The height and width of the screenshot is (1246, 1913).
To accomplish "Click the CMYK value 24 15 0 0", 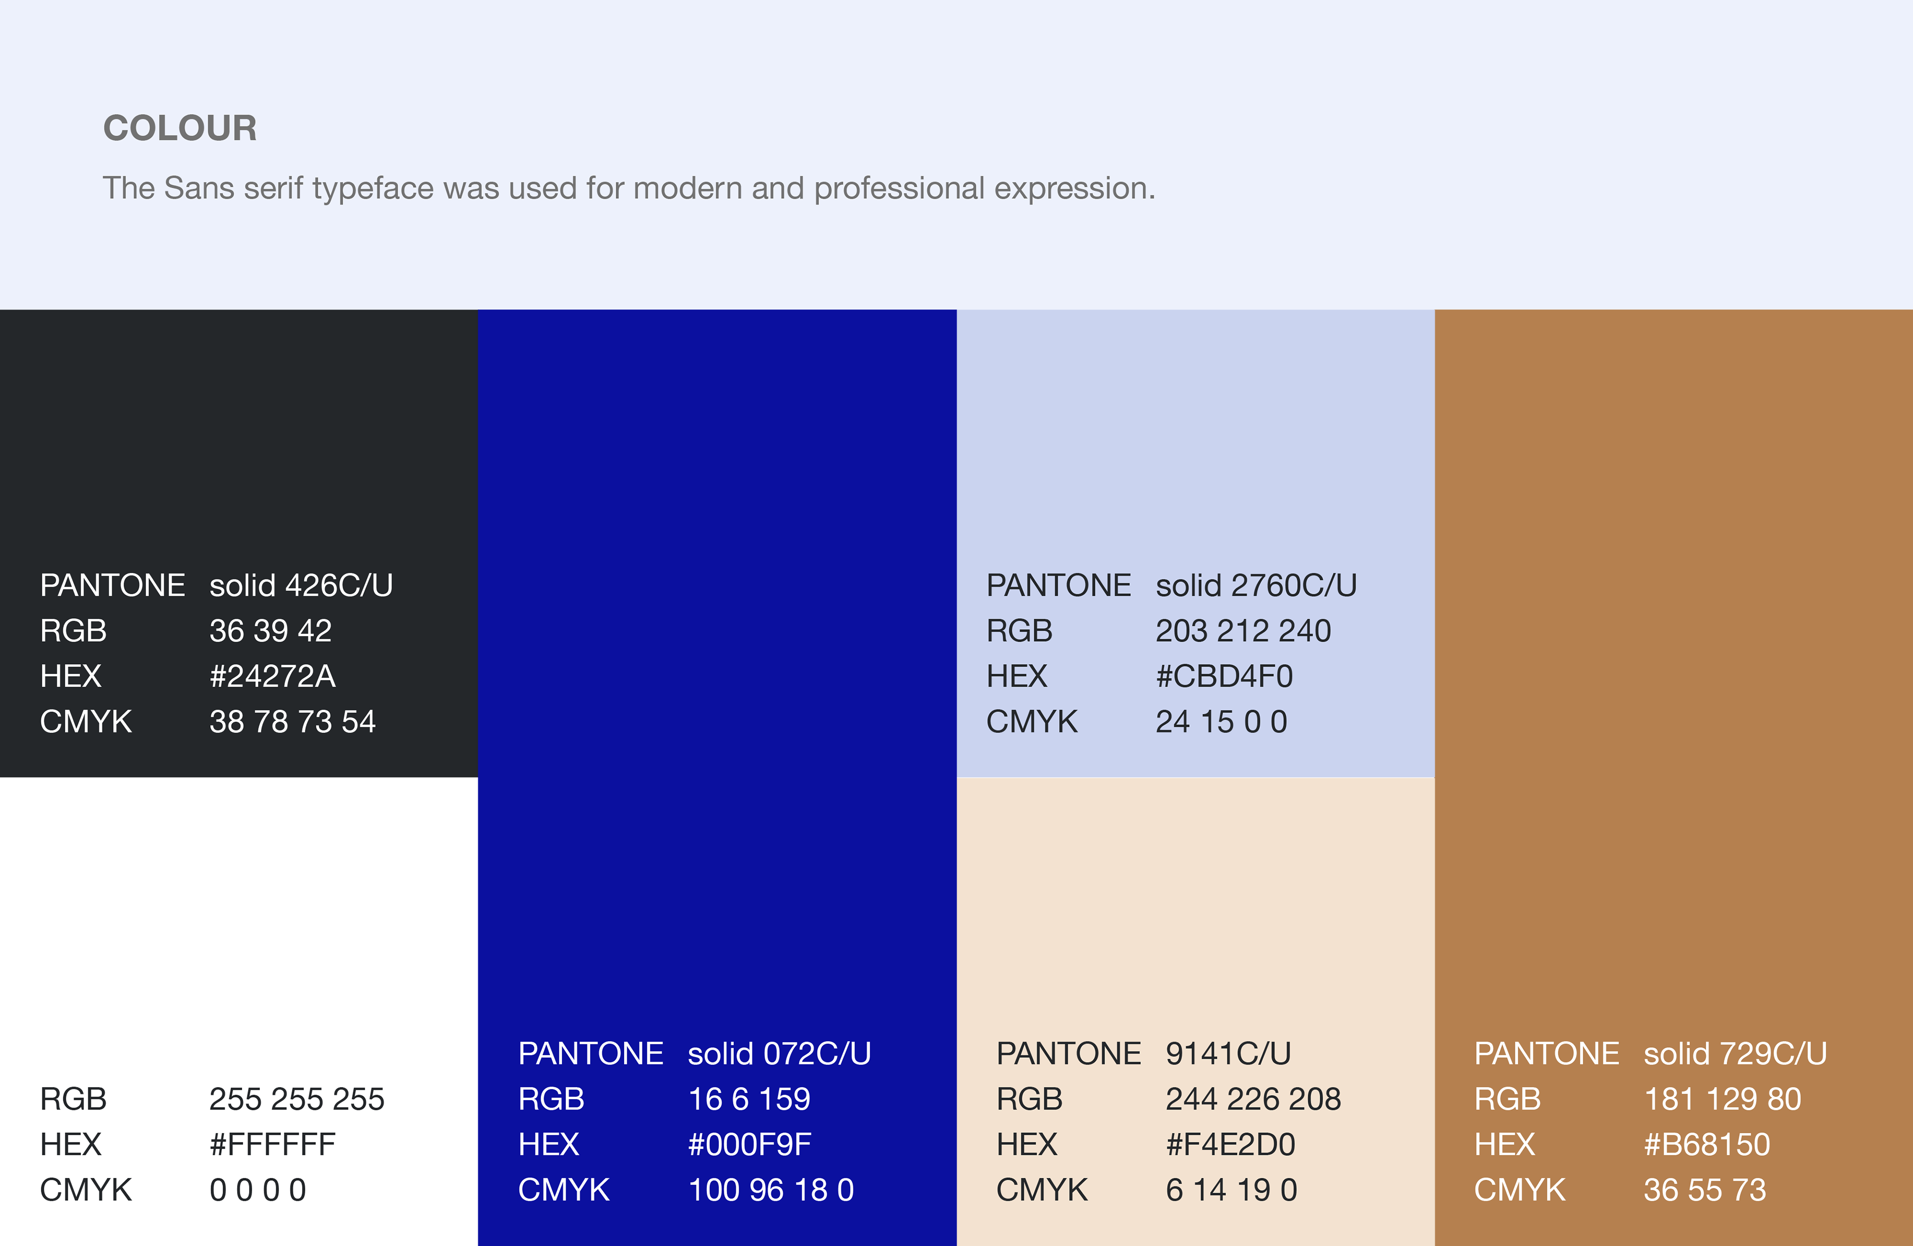I will click(1222, 722).
